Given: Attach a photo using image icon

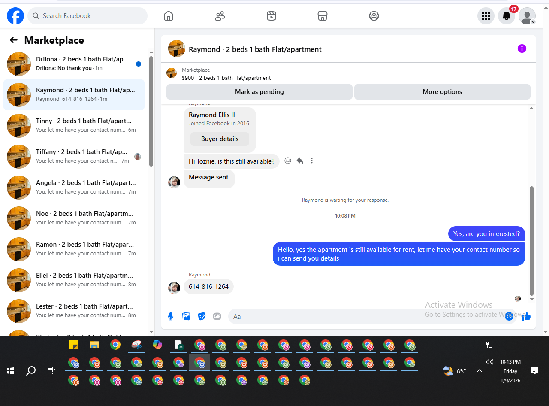Looking at the screenshot, I should point(186,316).
